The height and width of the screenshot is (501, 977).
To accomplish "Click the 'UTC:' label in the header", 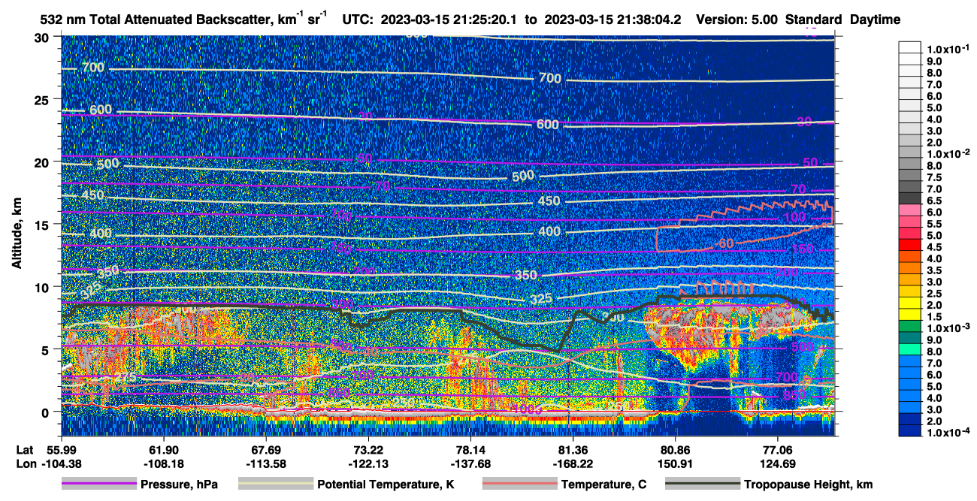I will click(x=357, y=20).
